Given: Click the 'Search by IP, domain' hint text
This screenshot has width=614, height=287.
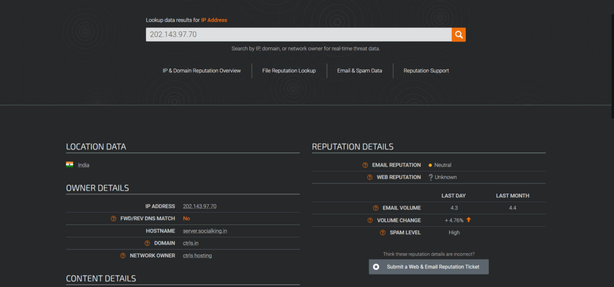Looking at the screenshot, I should tap(306, 49).
